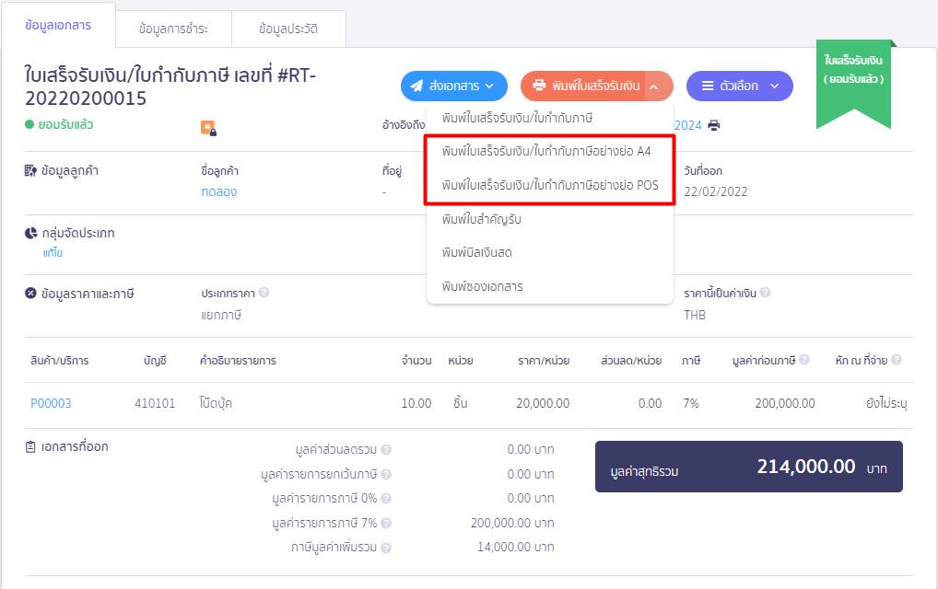938x589 pixels.
Task: Click the กลุ่มจัดประเภท pie chart icon
Action: (30, 233)
